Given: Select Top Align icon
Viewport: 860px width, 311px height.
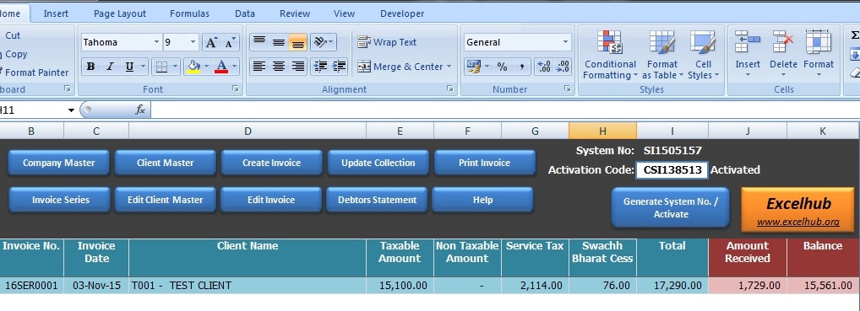Looking at the screenshot, I should (259, 42).
